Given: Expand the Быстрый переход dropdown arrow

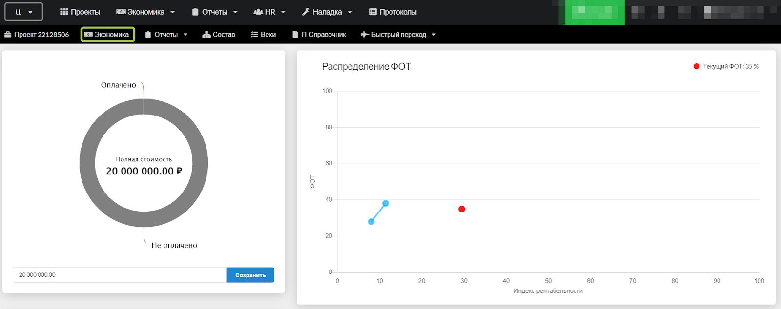Looking at the screenshot, I should click(434, 35).
